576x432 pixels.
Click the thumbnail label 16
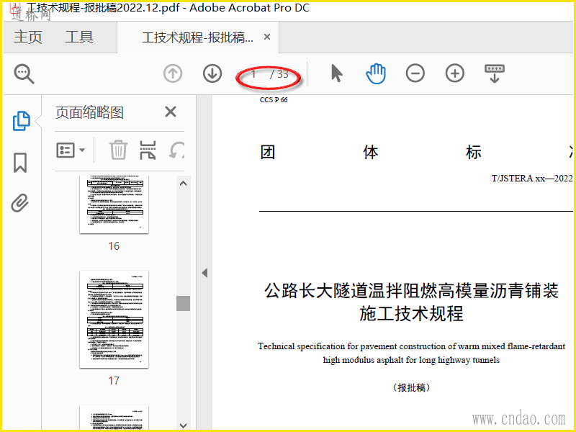pyautogui.click(x=114, y=246)
